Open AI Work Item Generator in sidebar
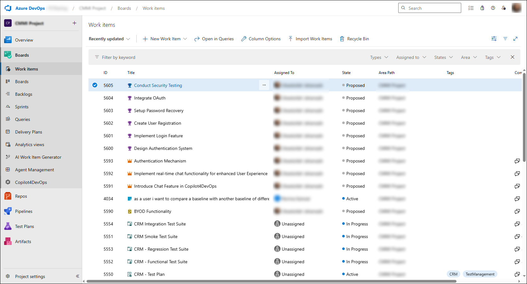The height and width of the screenshot is (284, 527). coord(41,157)
